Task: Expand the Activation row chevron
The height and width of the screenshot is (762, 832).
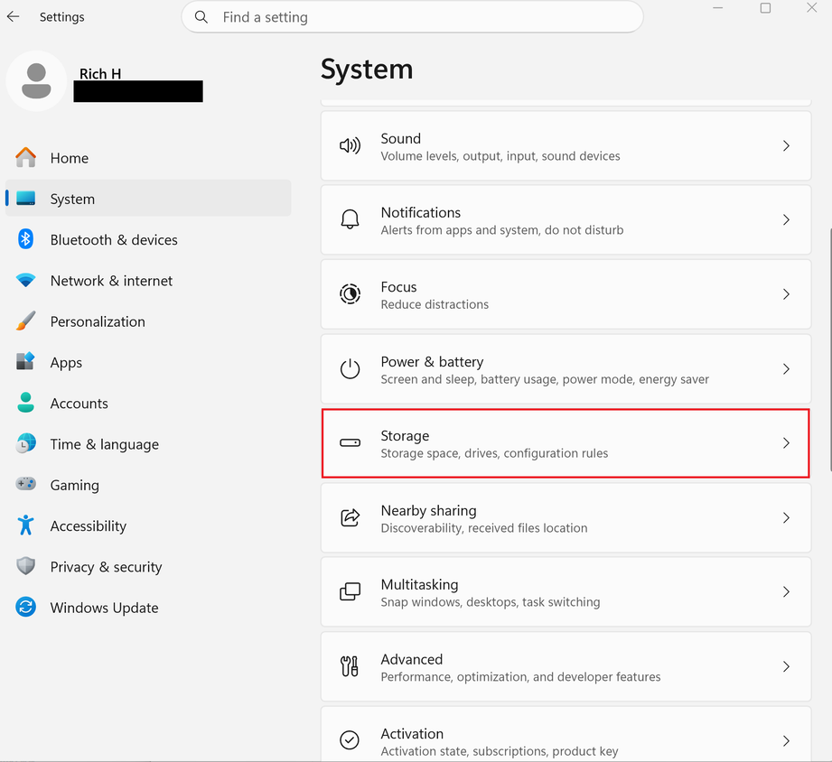Action: click(x=786, y=741)
